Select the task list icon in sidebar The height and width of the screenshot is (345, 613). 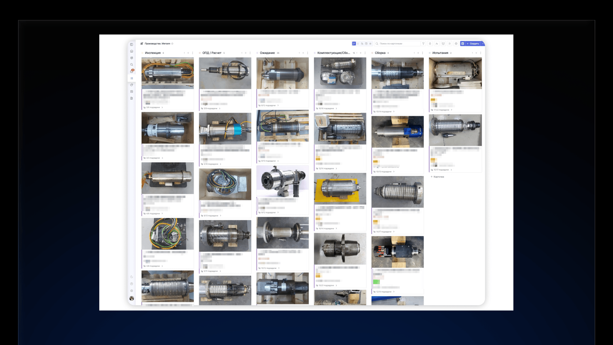click(x=132, y=78)
